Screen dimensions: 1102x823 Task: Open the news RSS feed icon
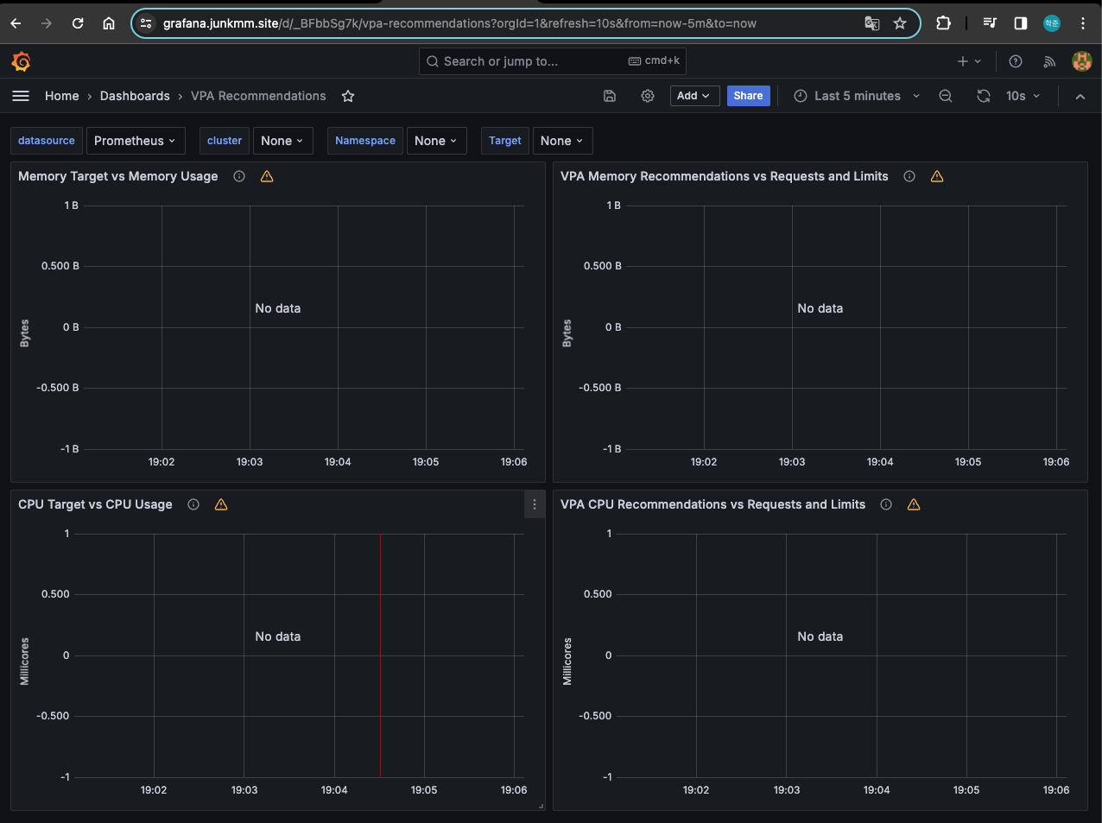point(1049,61)
